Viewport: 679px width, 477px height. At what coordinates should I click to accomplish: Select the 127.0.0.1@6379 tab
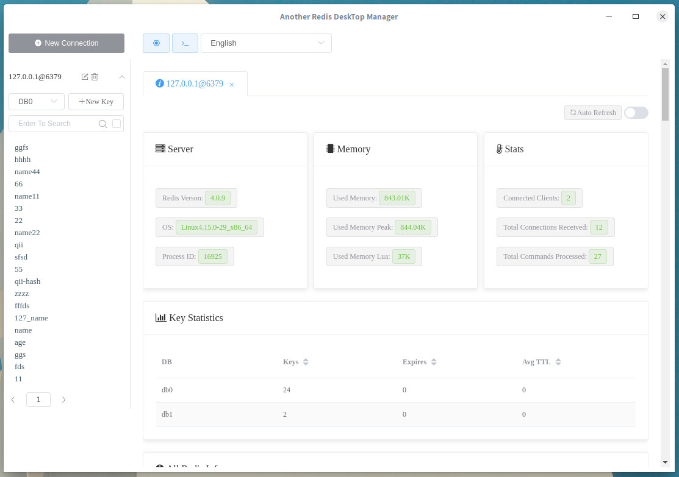pyautogui.click(x=195, y=83)
